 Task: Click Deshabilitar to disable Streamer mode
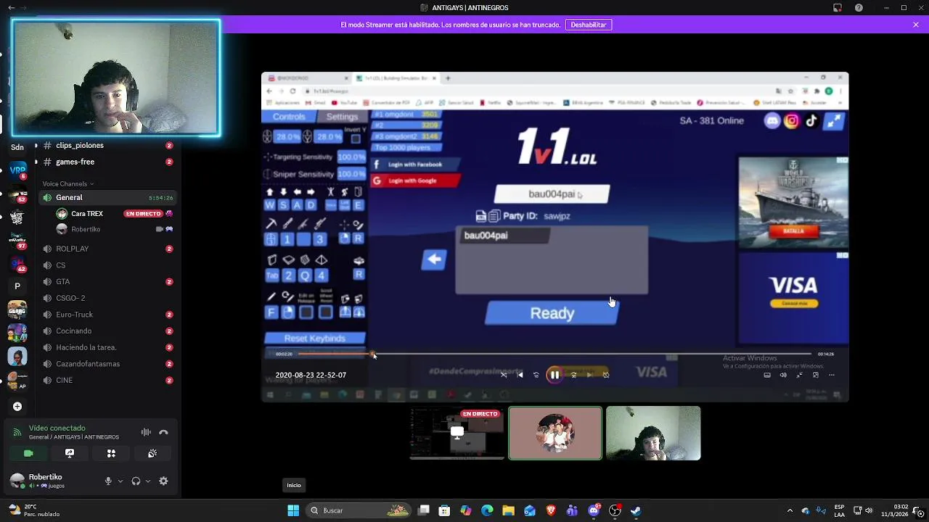coord(589,25)
